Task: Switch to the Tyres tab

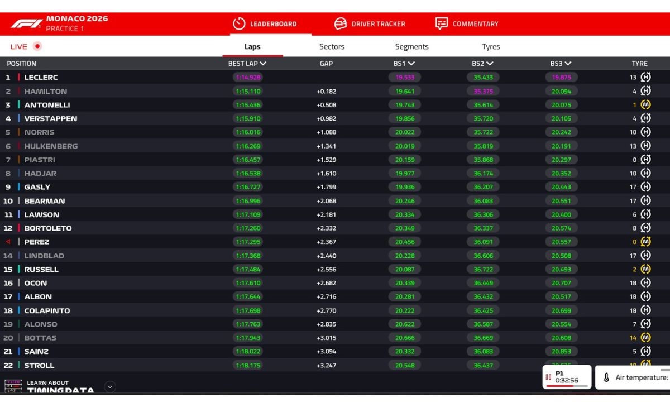Action: click(491, 47)
